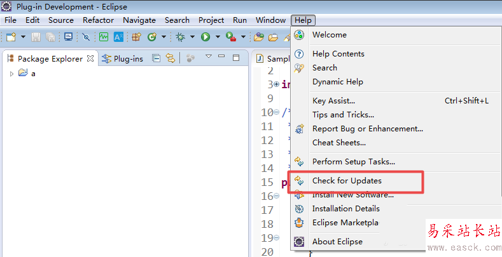
Task: Open a terminal with the monitor icon
Action: (x=68, y=37)
